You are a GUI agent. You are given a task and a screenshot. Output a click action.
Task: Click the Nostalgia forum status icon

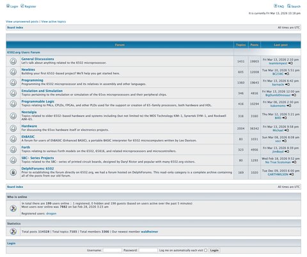pos(13,116)
